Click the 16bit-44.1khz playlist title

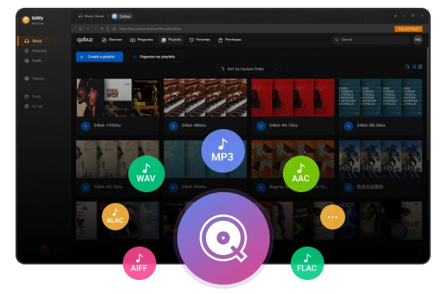click(108, 187)
